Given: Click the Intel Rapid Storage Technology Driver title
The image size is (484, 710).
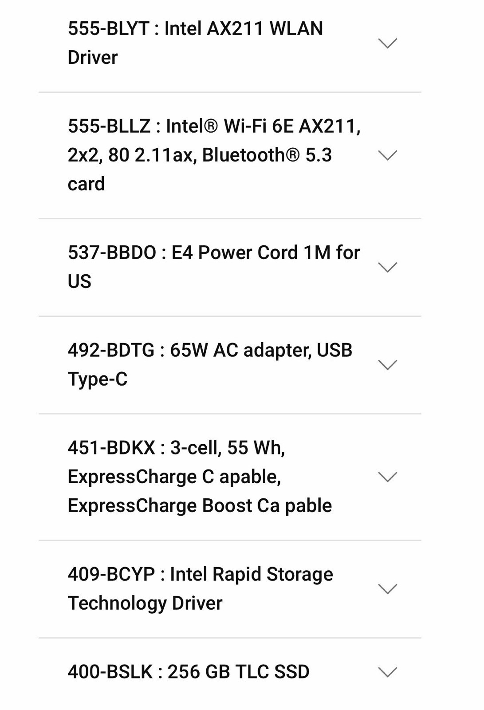Looking at the screenshot, I should pos(200,589).
